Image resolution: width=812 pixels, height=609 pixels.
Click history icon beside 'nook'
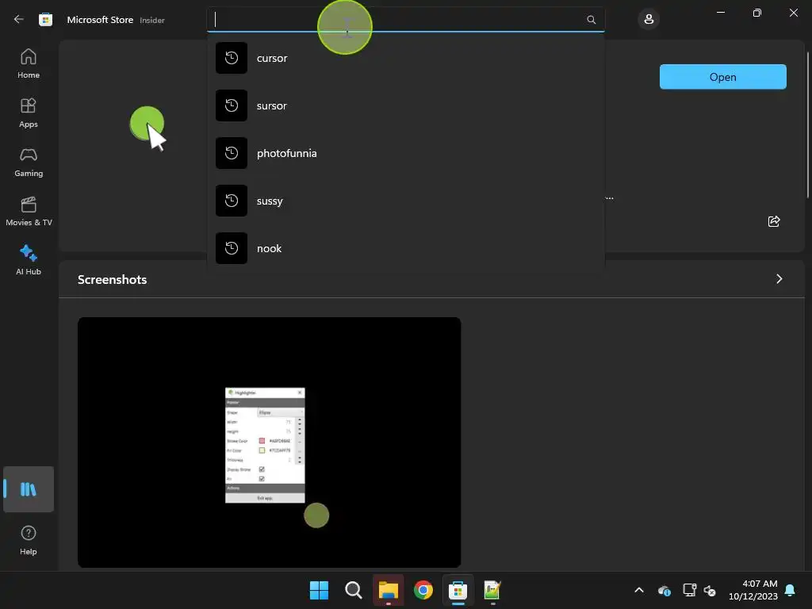pyautogui.click(x=232, y=248)
